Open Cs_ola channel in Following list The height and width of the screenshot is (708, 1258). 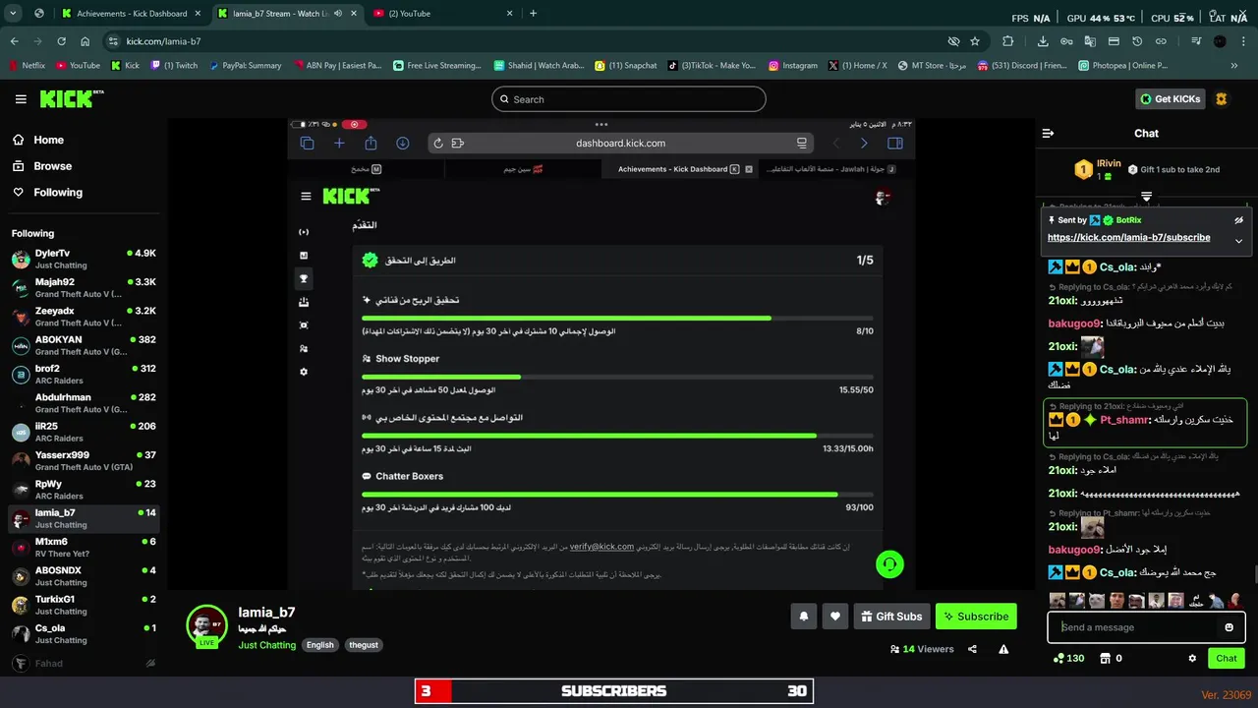point(83,634)
